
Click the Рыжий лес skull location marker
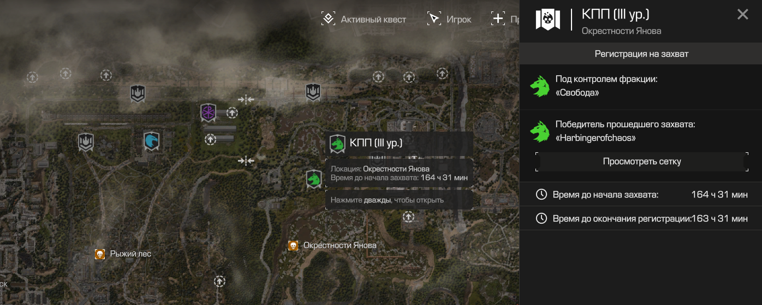click(x=99, y=254)
